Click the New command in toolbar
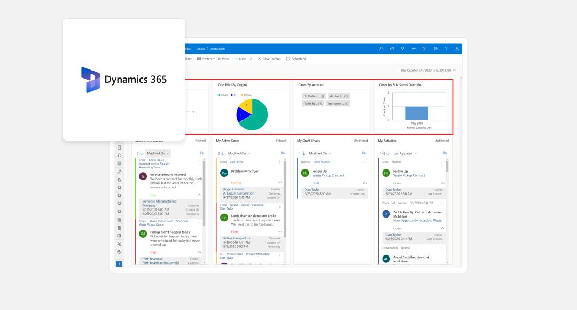Screen dimensions: 577x310 tap(240, 59)
